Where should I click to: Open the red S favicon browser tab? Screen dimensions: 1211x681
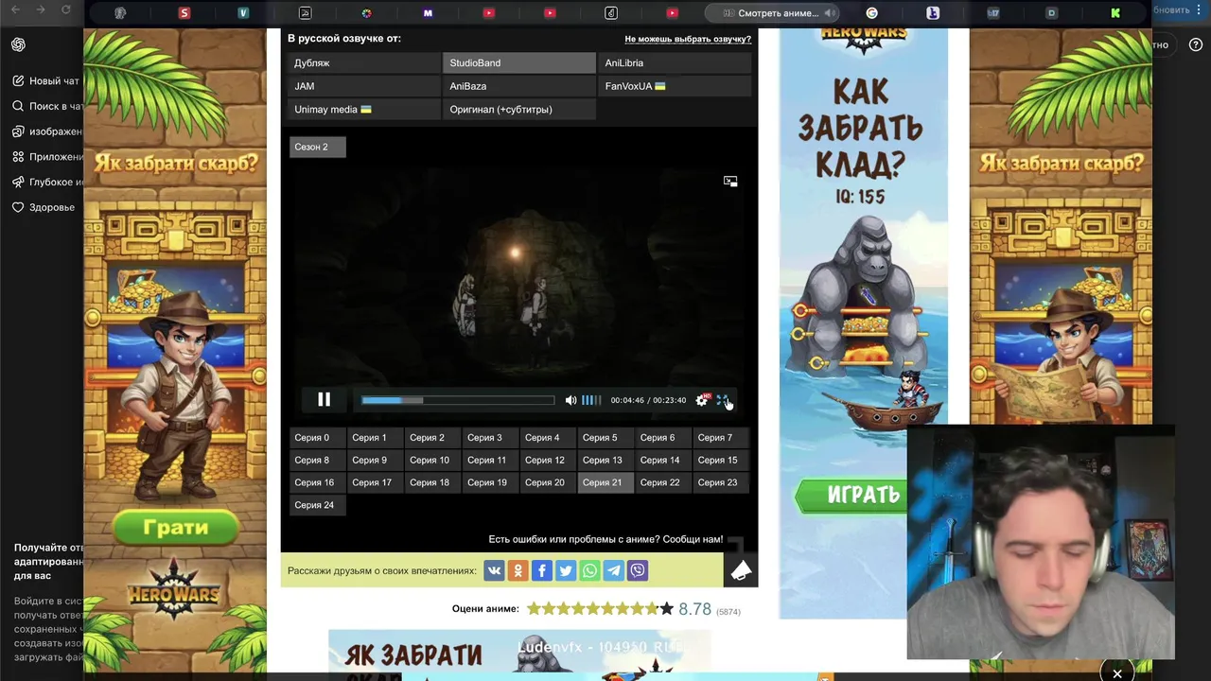click(184, 13)
